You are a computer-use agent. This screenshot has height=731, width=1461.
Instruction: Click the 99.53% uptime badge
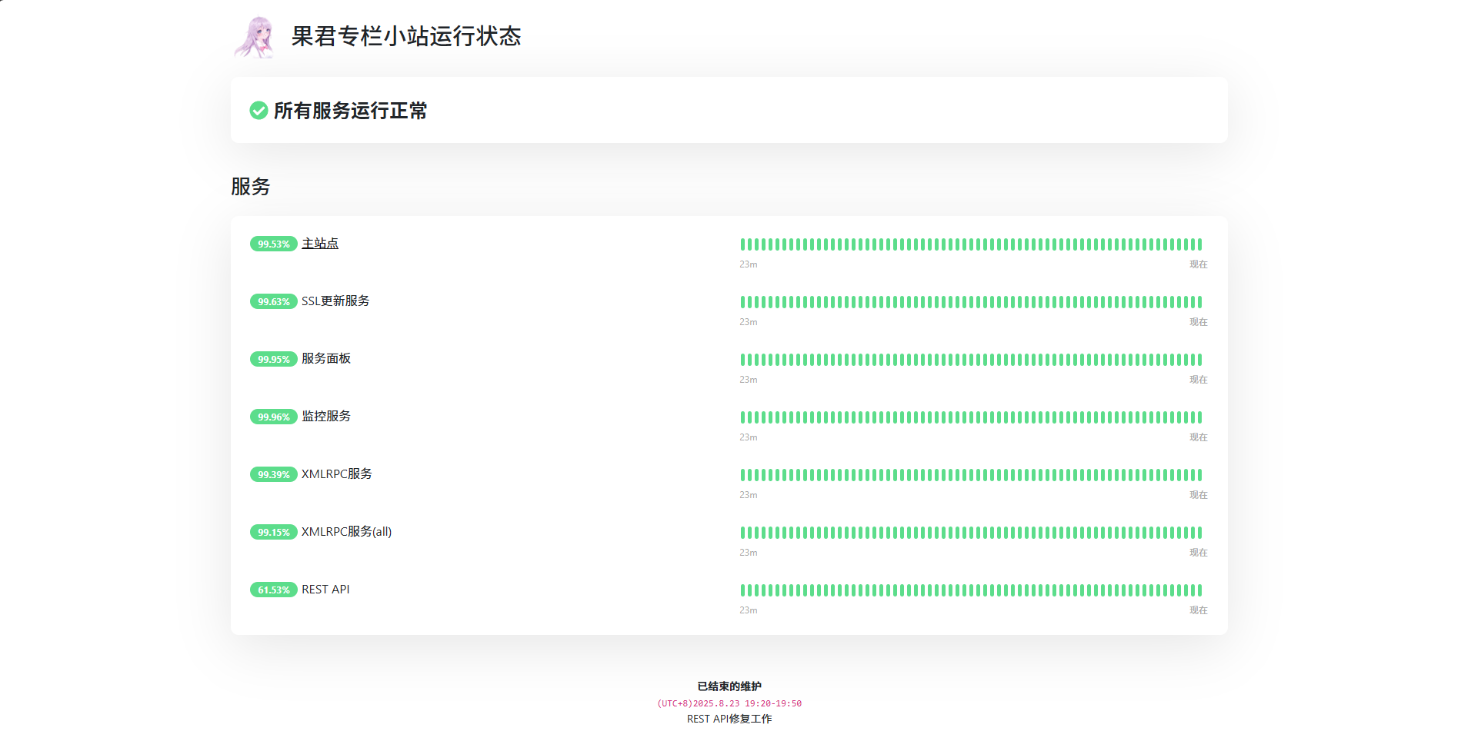tap(273, 244)
